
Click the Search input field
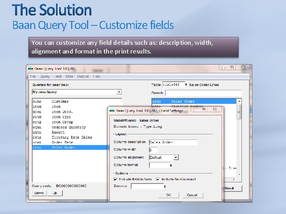pos(203,93)
